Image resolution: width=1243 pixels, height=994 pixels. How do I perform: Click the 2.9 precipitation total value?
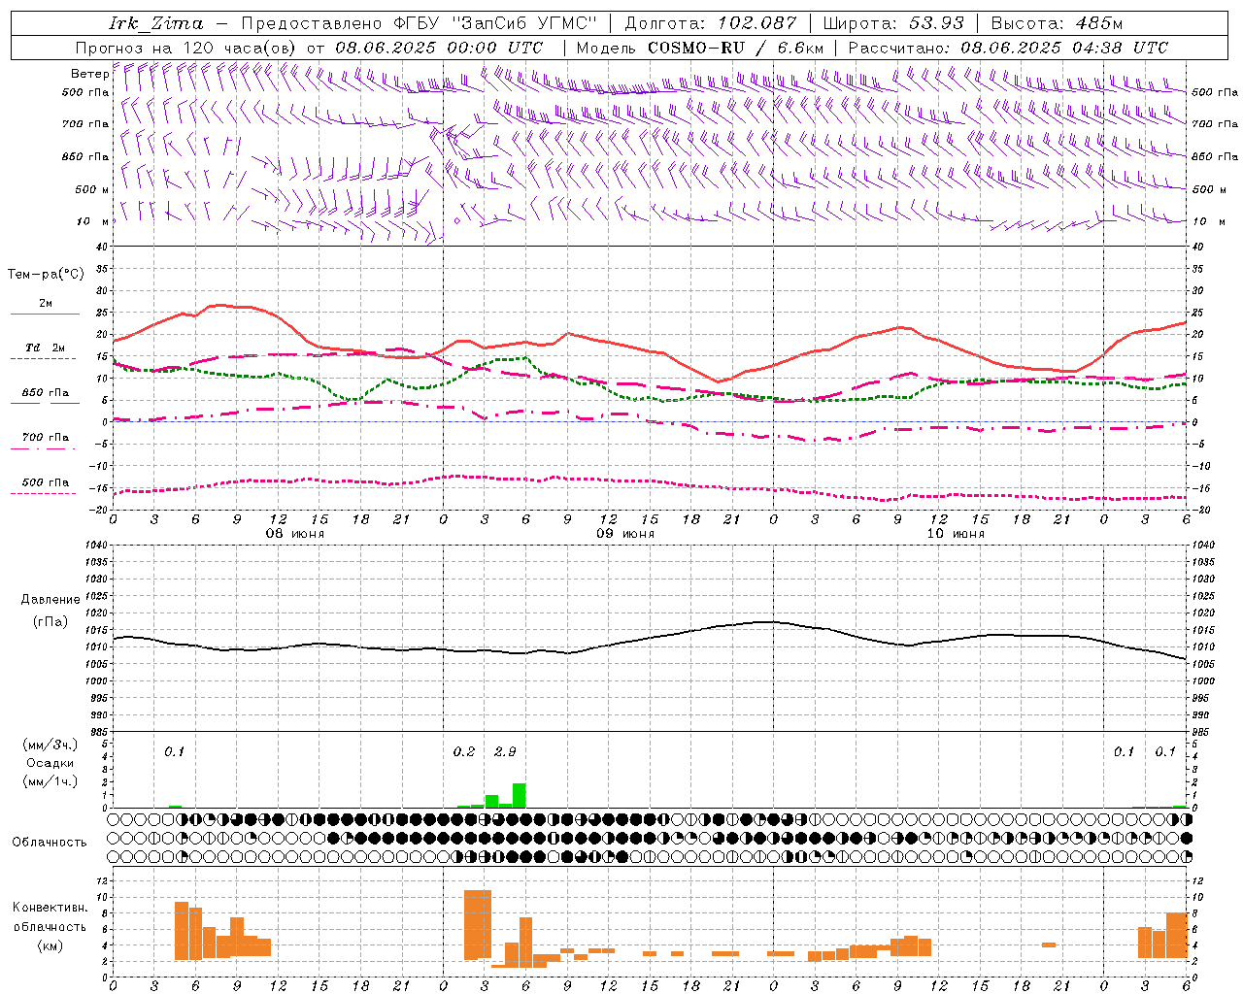(x=505, y=751)
